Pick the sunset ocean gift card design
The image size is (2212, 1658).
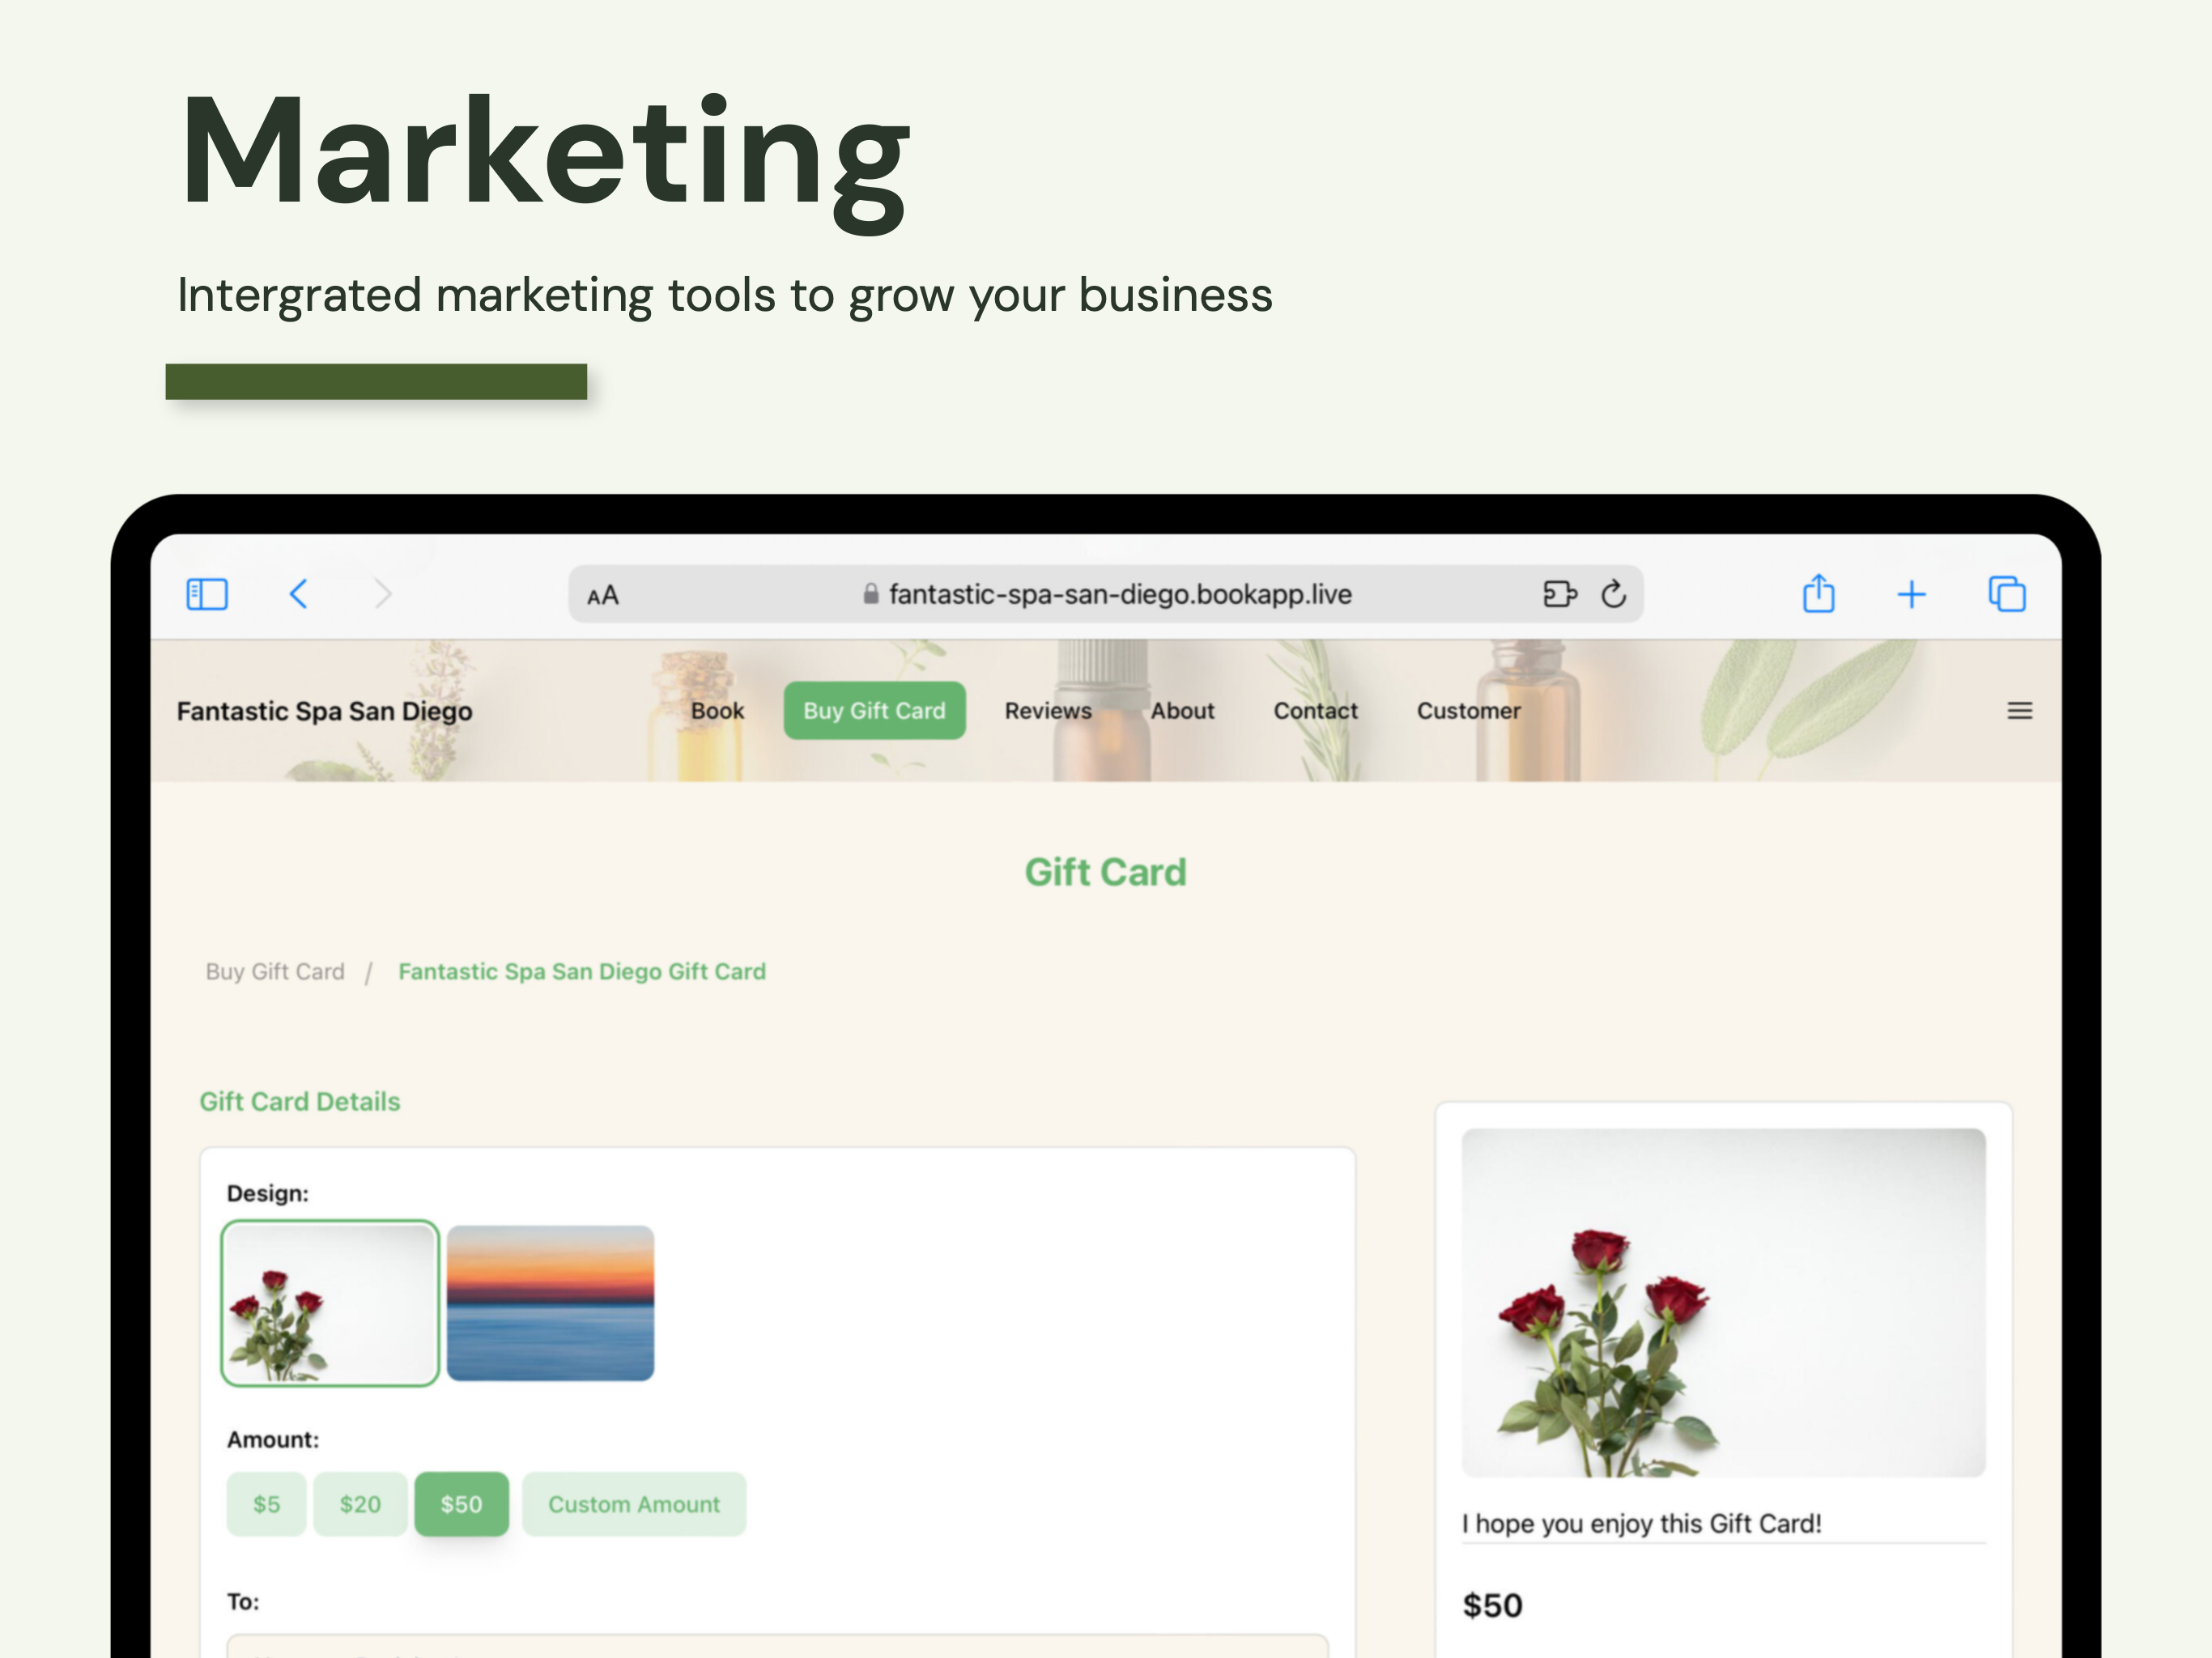(x=550, y=1303)
